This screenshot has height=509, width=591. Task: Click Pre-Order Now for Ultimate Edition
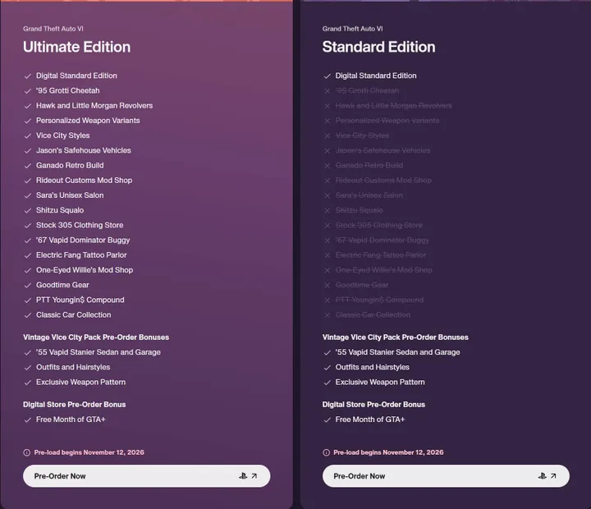point(147,476)
